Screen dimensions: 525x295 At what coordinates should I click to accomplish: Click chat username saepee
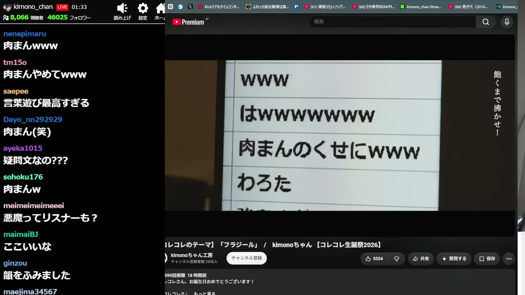point(16,91)
